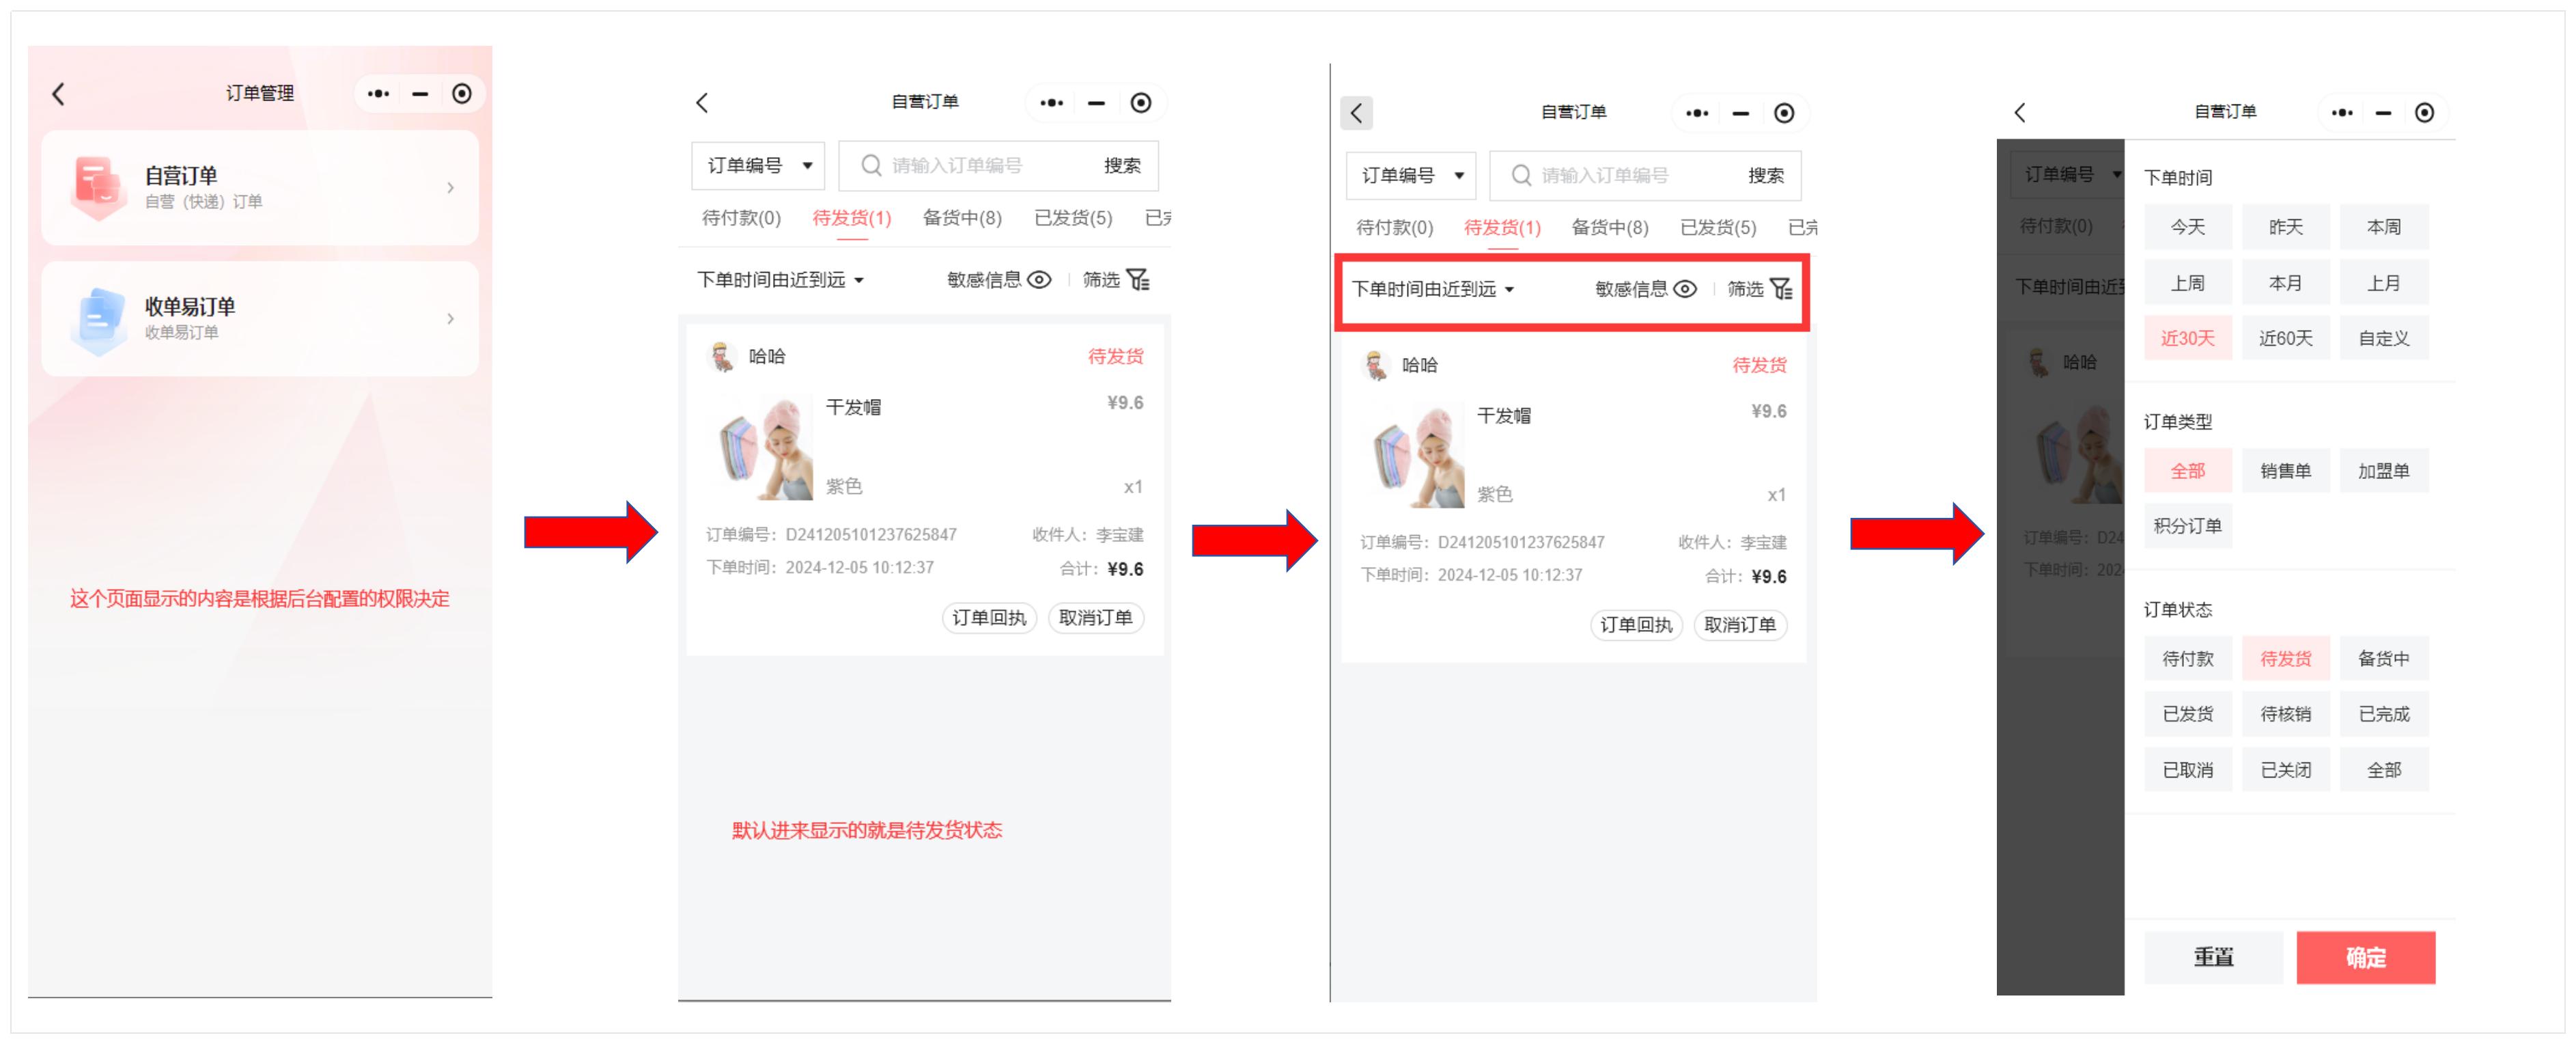
Task: Select red highlighted 待发货 order status chip
Action: pyautogui.click(x=2285, y=659)
